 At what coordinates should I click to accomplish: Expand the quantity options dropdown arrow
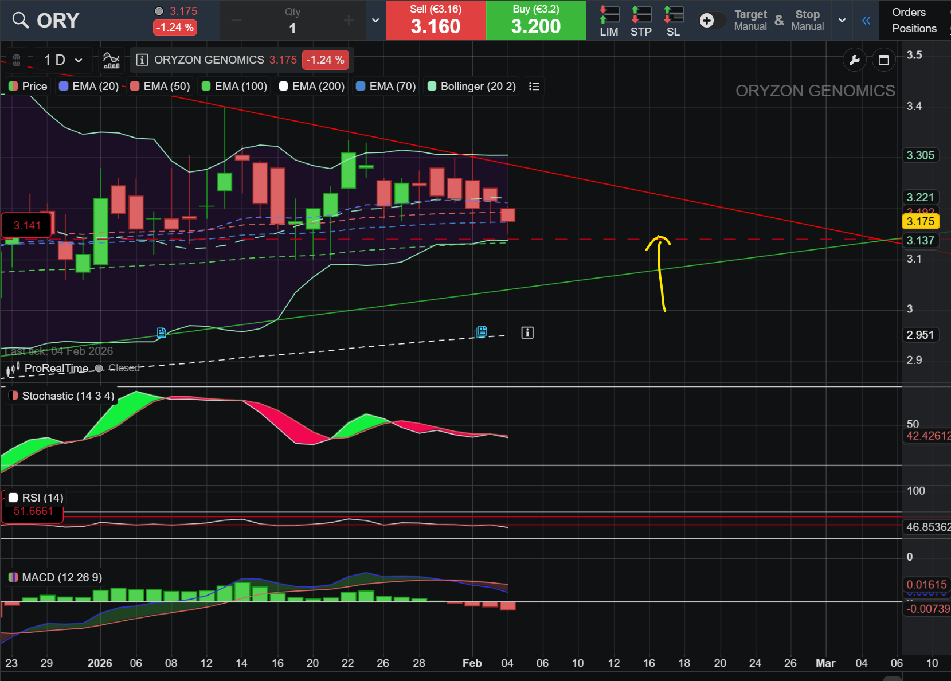coord(375,20)
